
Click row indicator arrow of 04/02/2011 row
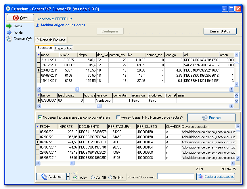[x=37, y=142]
